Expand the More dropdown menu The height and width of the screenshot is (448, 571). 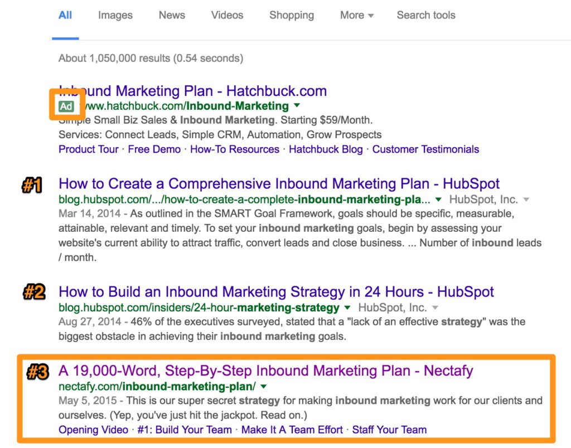(357, 15)
